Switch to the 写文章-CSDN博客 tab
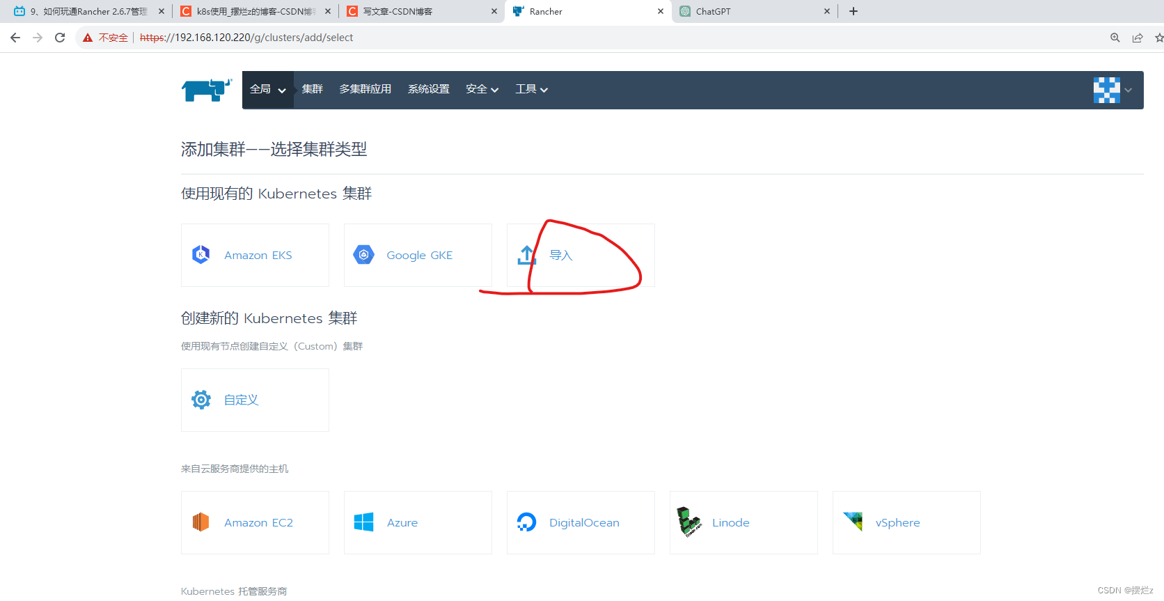The width and height of the screenshot is (1164, 601). [422, 11]
